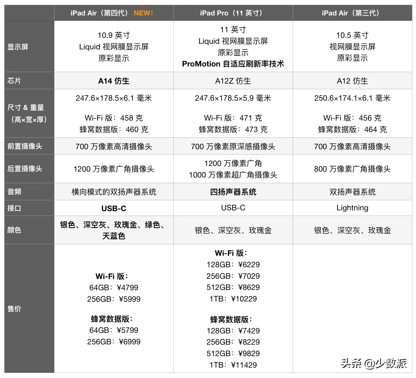Screen dimensions: 416x378
Task: Click the Wi-Fi 版：458 克 weight
Action: tap(114, 118)
